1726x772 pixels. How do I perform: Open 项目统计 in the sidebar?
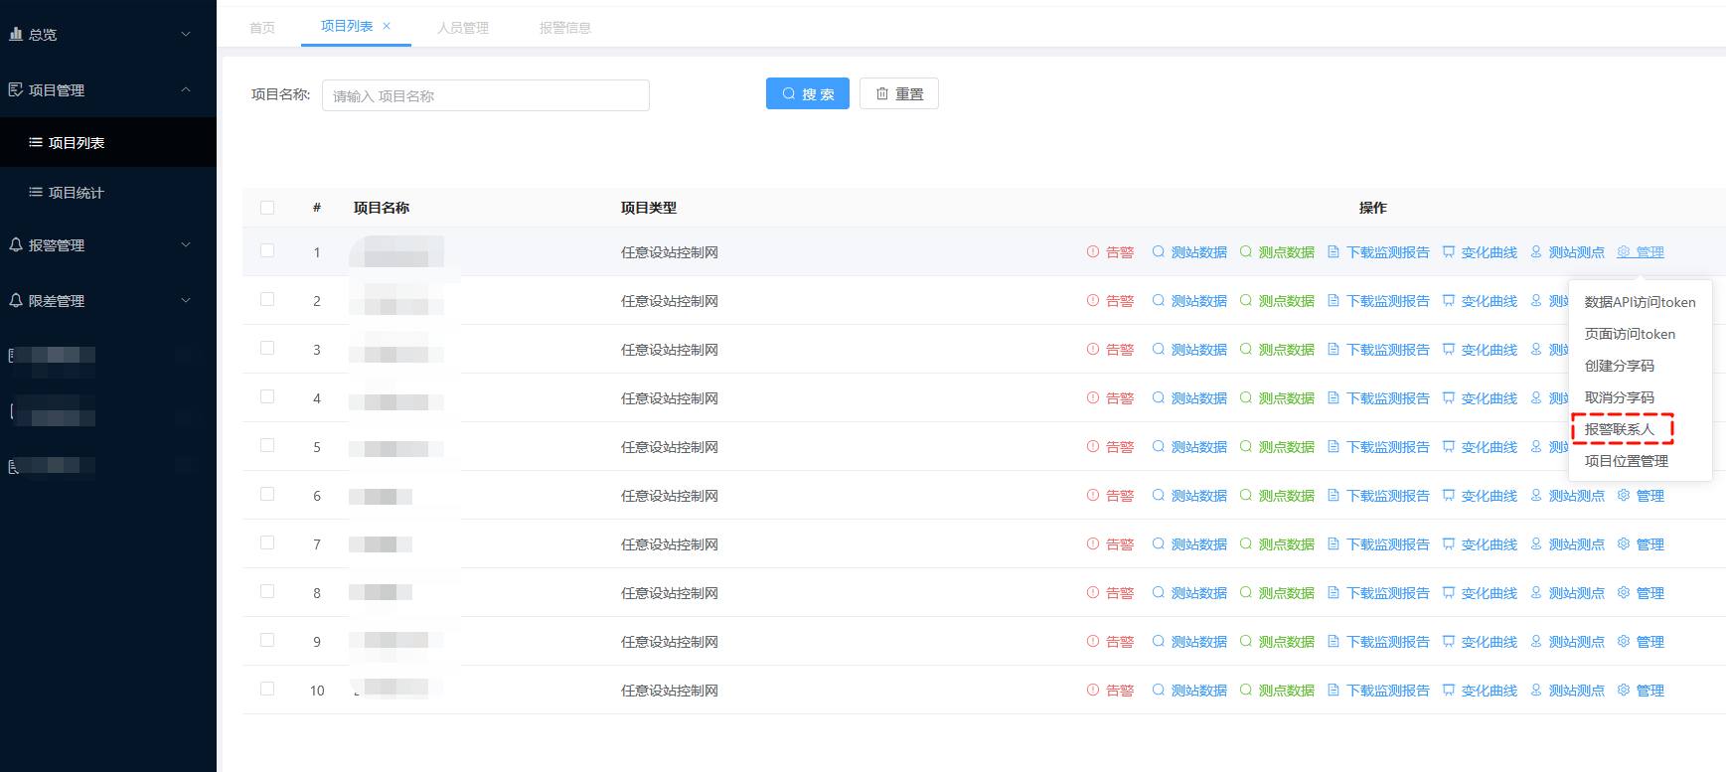[x=76, y=193]
